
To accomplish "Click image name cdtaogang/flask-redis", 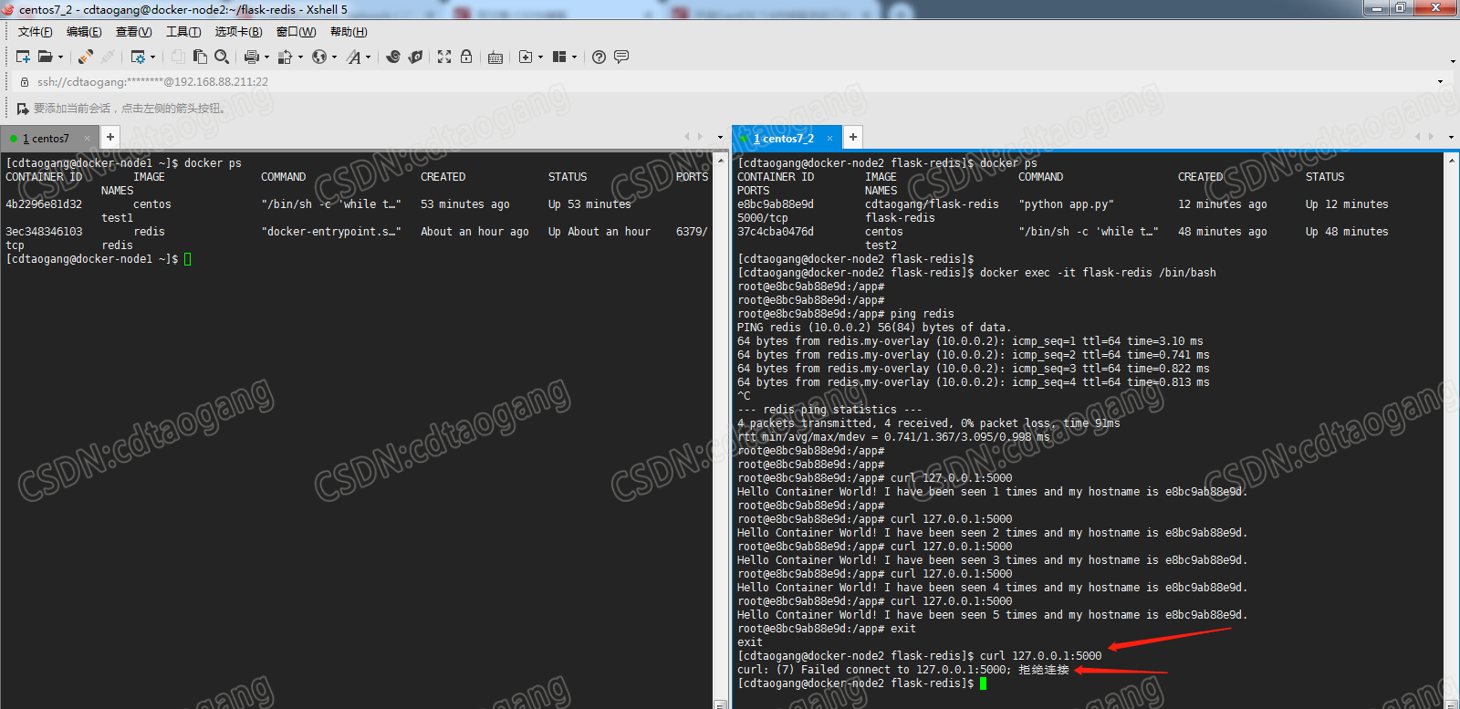I will point(932,204).
